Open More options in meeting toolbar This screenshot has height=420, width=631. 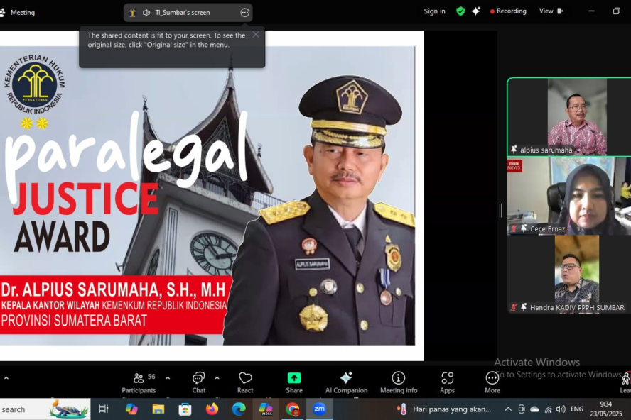(492, 382)
